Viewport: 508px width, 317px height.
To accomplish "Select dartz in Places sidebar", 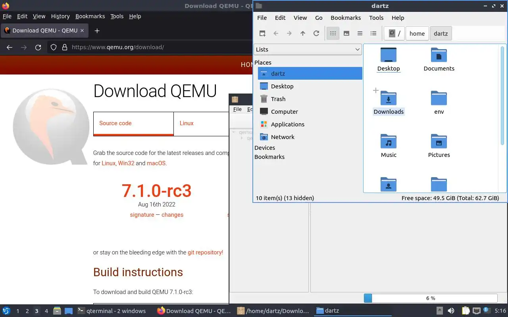I will pos(310,73).
